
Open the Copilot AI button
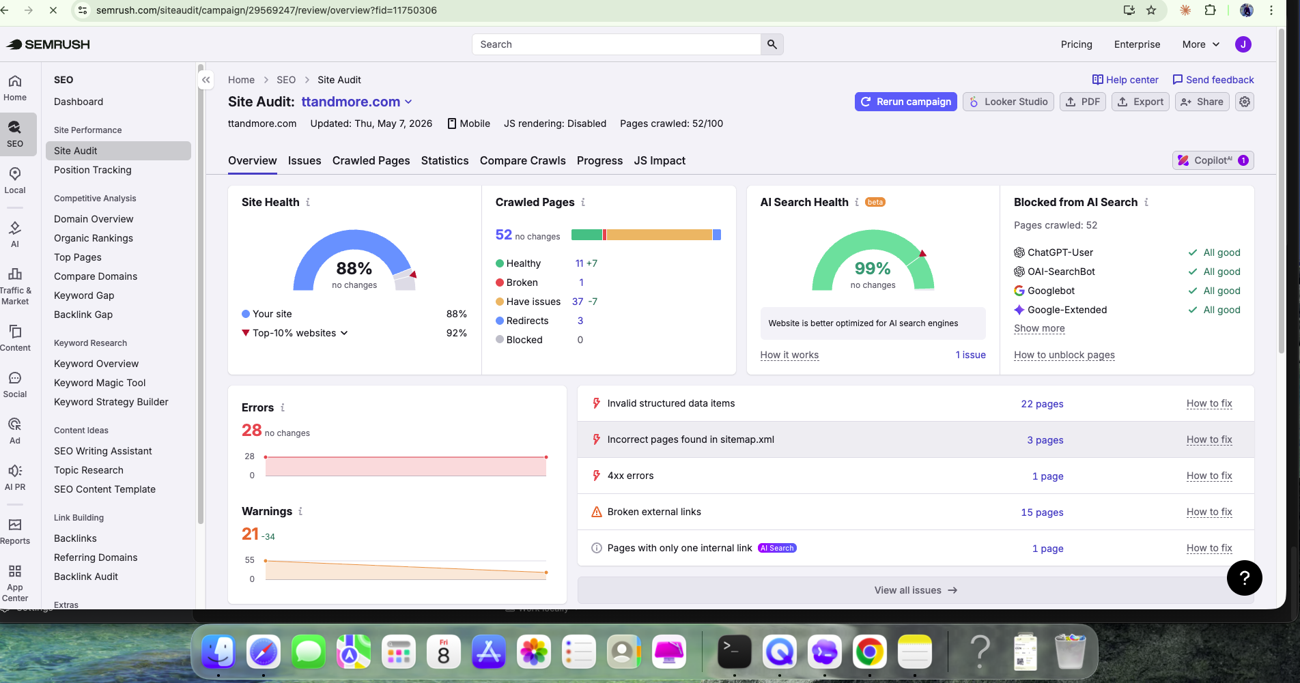1213,160
